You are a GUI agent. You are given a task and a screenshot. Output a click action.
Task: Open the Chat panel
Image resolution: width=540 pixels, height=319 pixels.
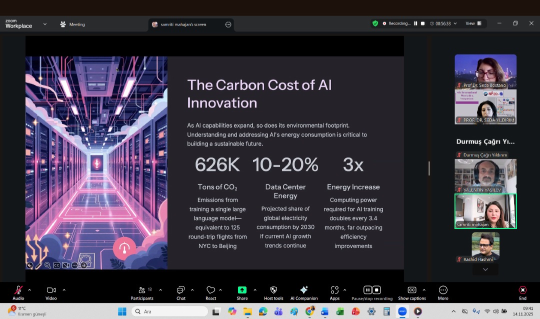click(180, 290)
